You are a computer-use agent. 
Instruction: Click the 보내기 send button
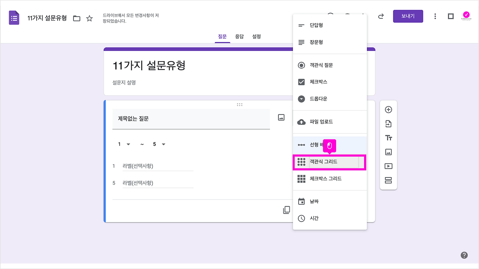coord(408,16)
